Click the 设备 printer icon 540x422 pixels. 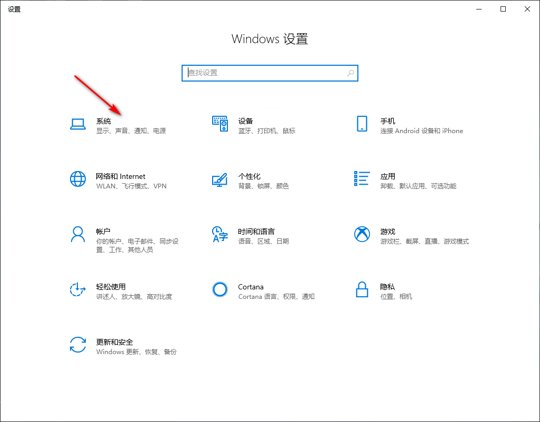220,124
